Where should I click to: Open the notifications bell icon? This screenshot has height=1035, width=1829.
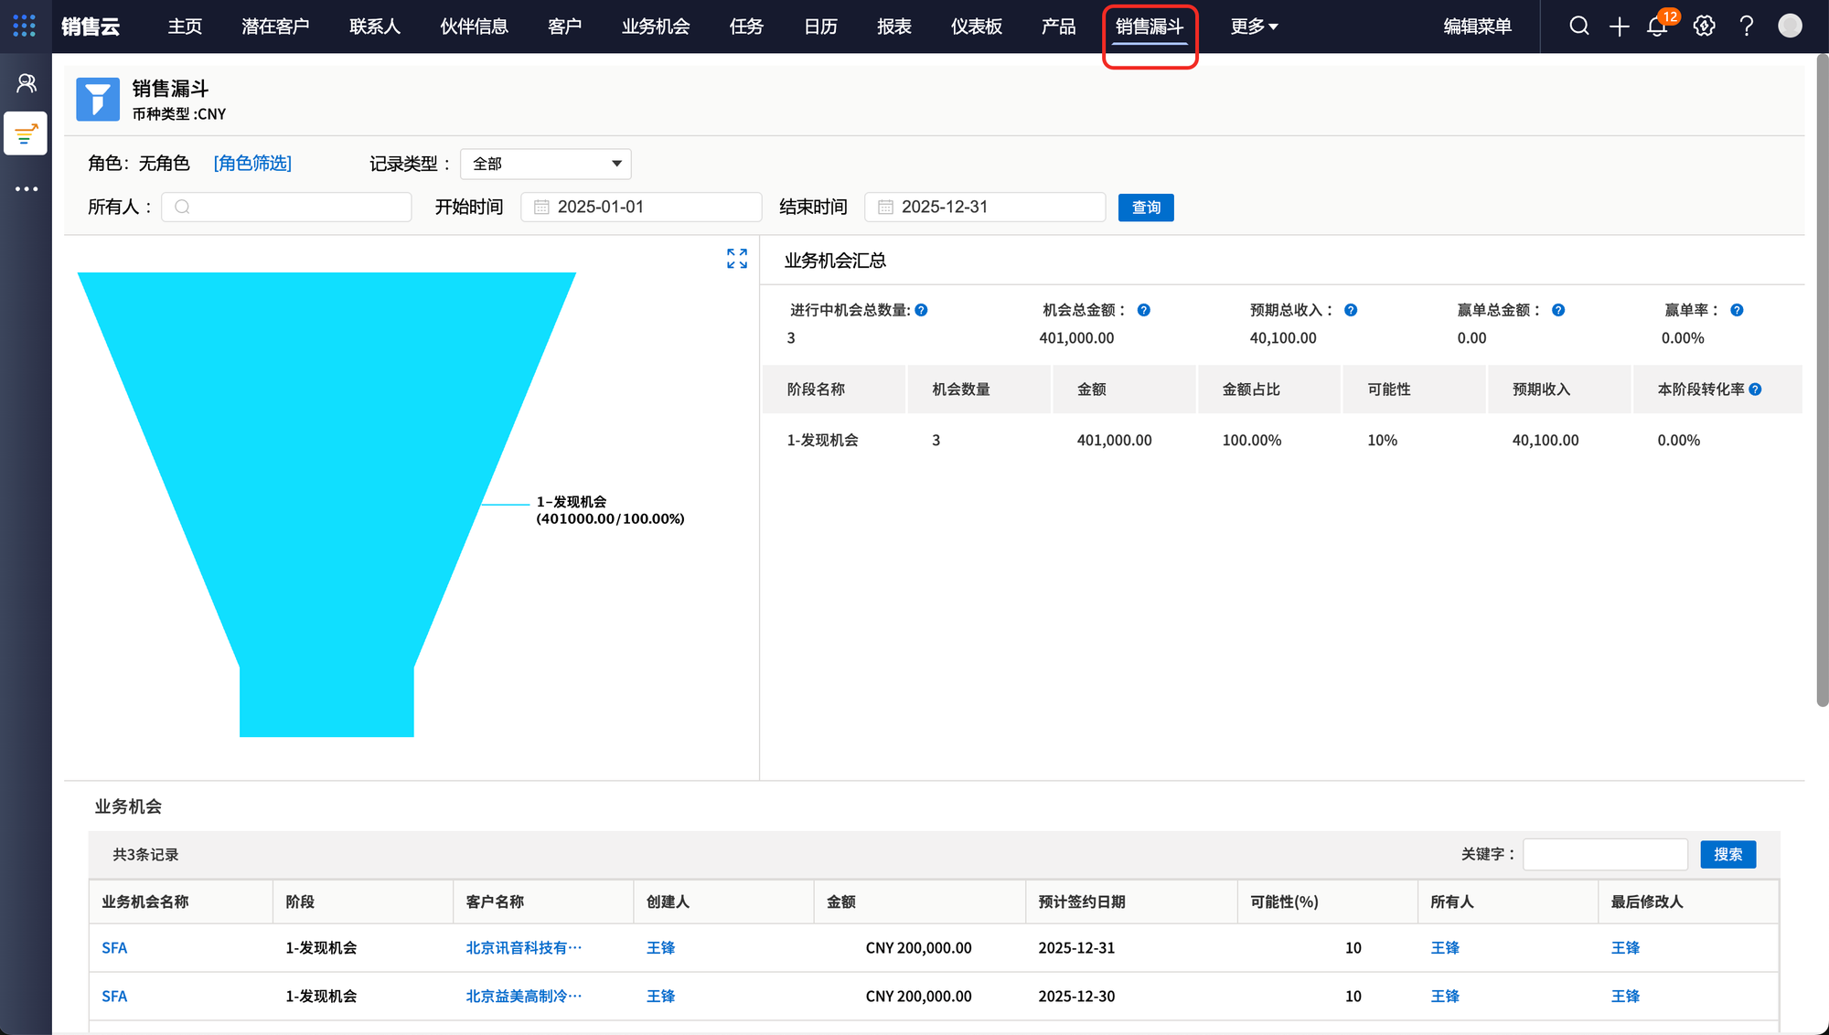tap(1657, 26)
